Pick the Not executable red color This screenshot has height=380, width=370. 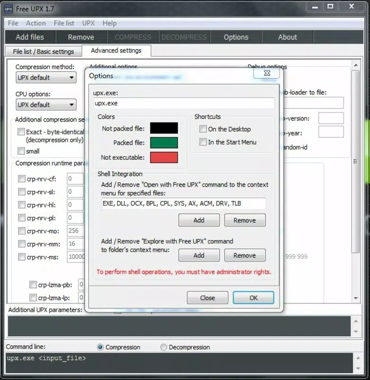[x=164, y=158]
